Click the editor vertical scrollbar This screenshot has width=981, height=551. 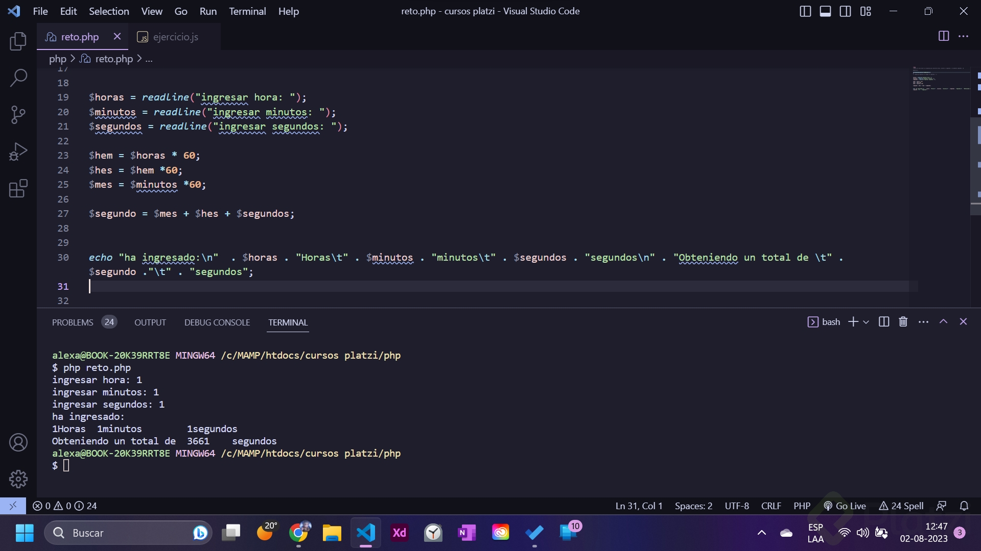975,166
